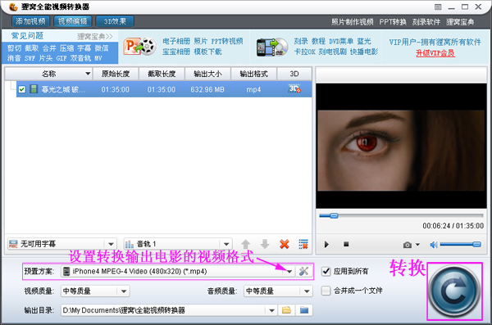
Task: Click the move down arrow icon
Action: click(265, 244)
